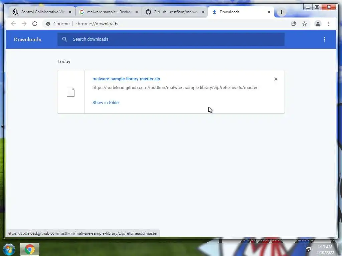
Task: Remove the zip download from list
Action: click(276, 79)
